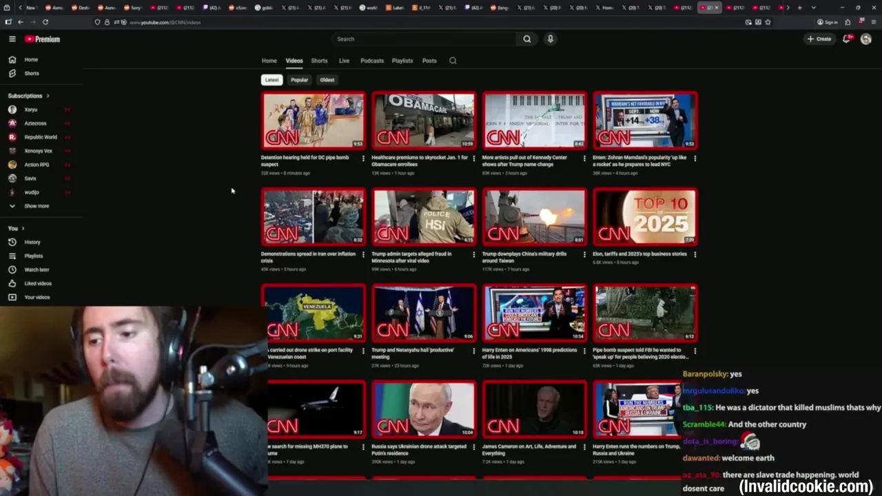Screen dimensions: 882x496
Task: Open the YouTube hamburger guide menu
Action: (x=12, y=39)
